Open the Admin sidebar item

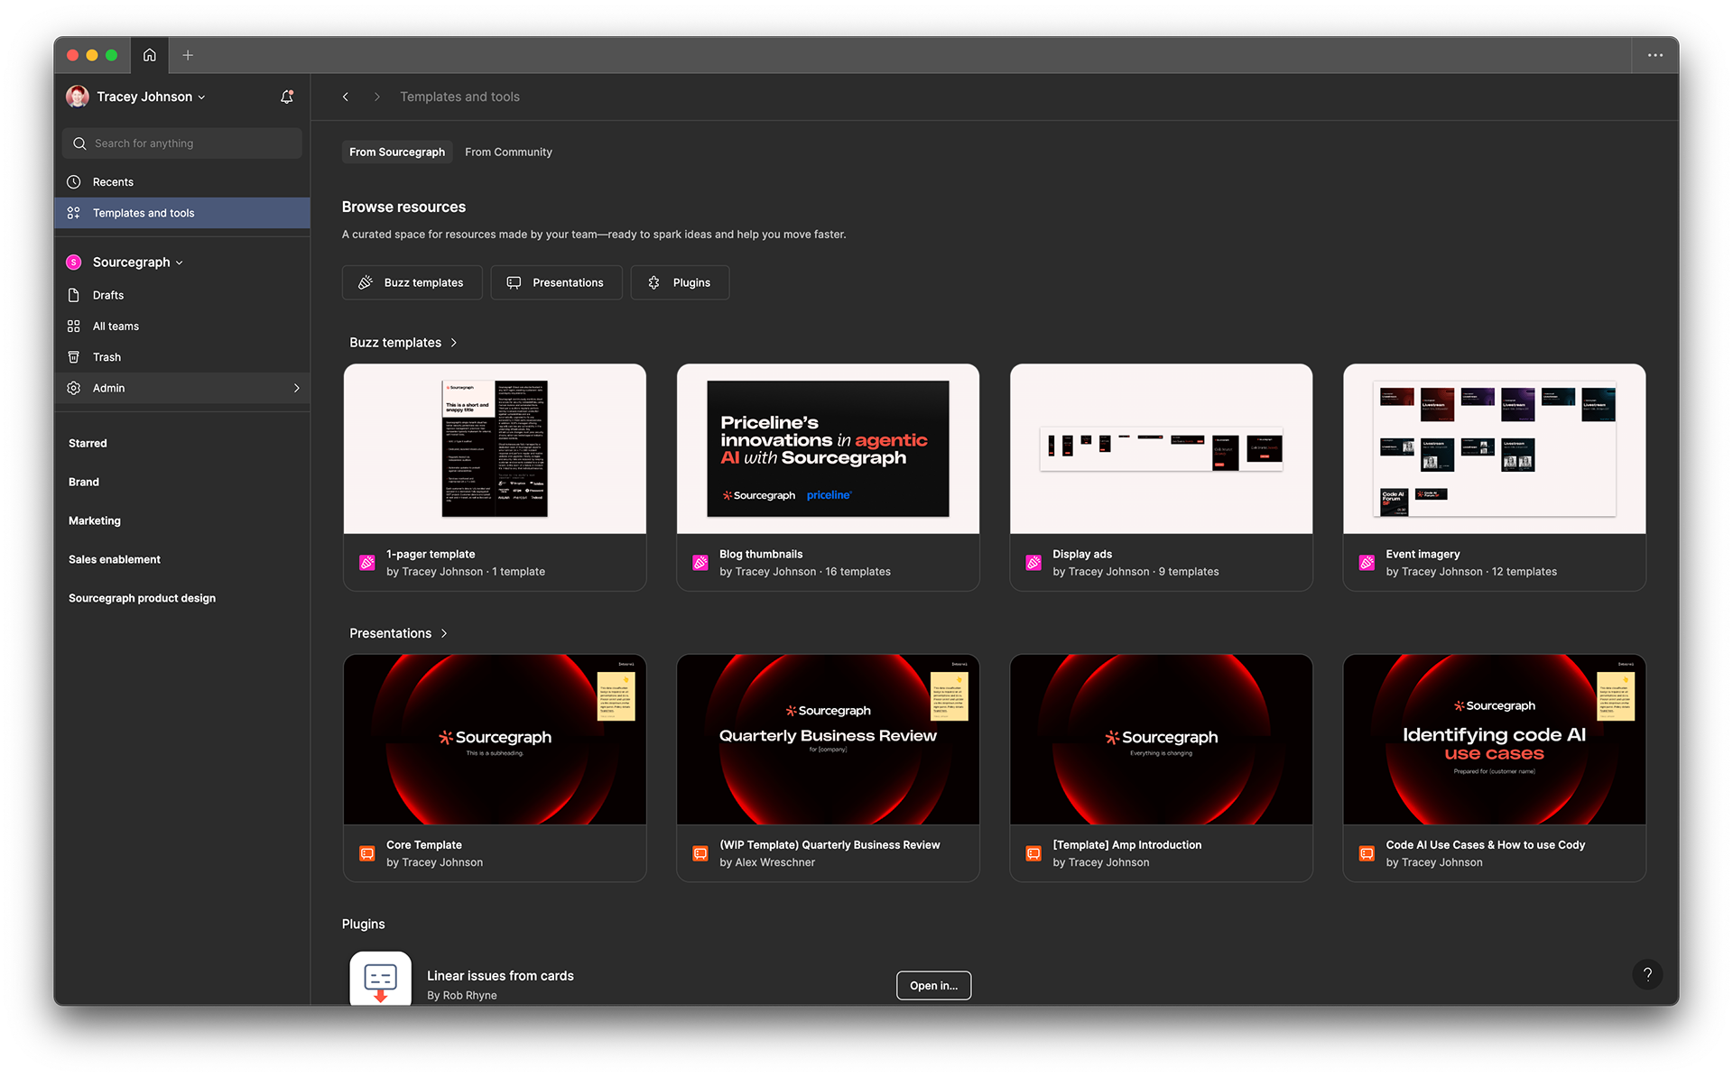tap(182, 388)
